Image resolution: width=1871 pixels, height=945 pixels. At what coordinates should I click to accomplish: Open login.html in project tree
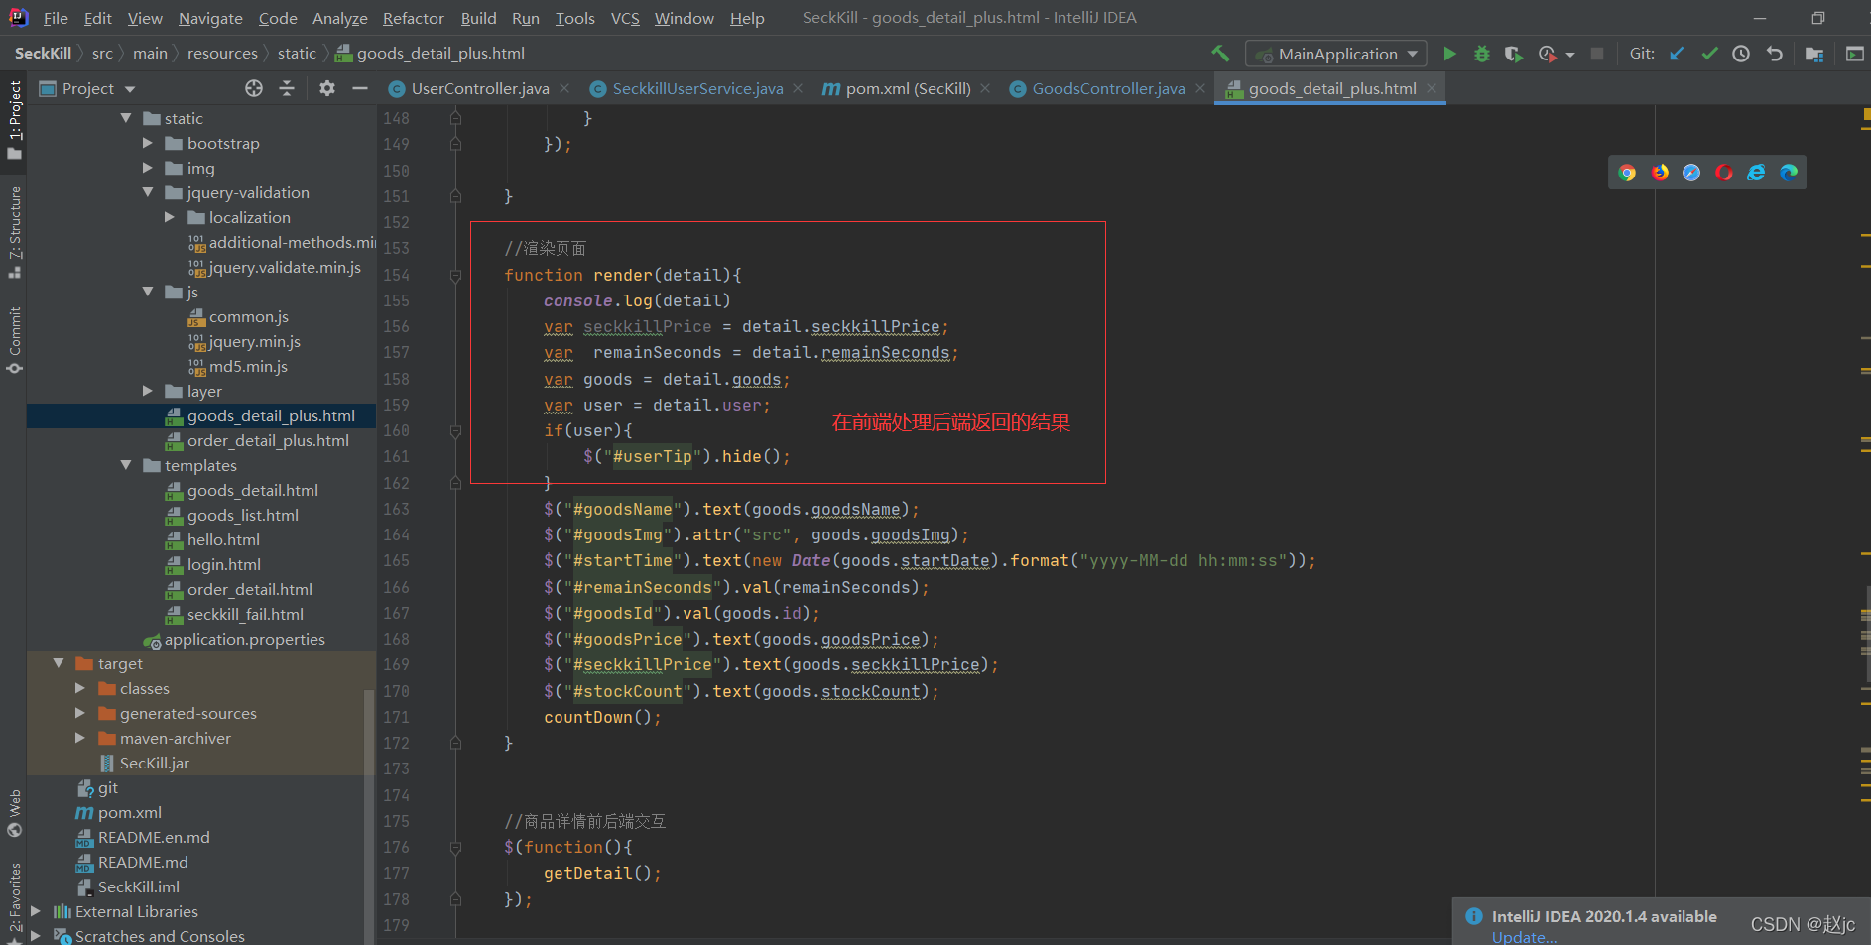point(224,564)
